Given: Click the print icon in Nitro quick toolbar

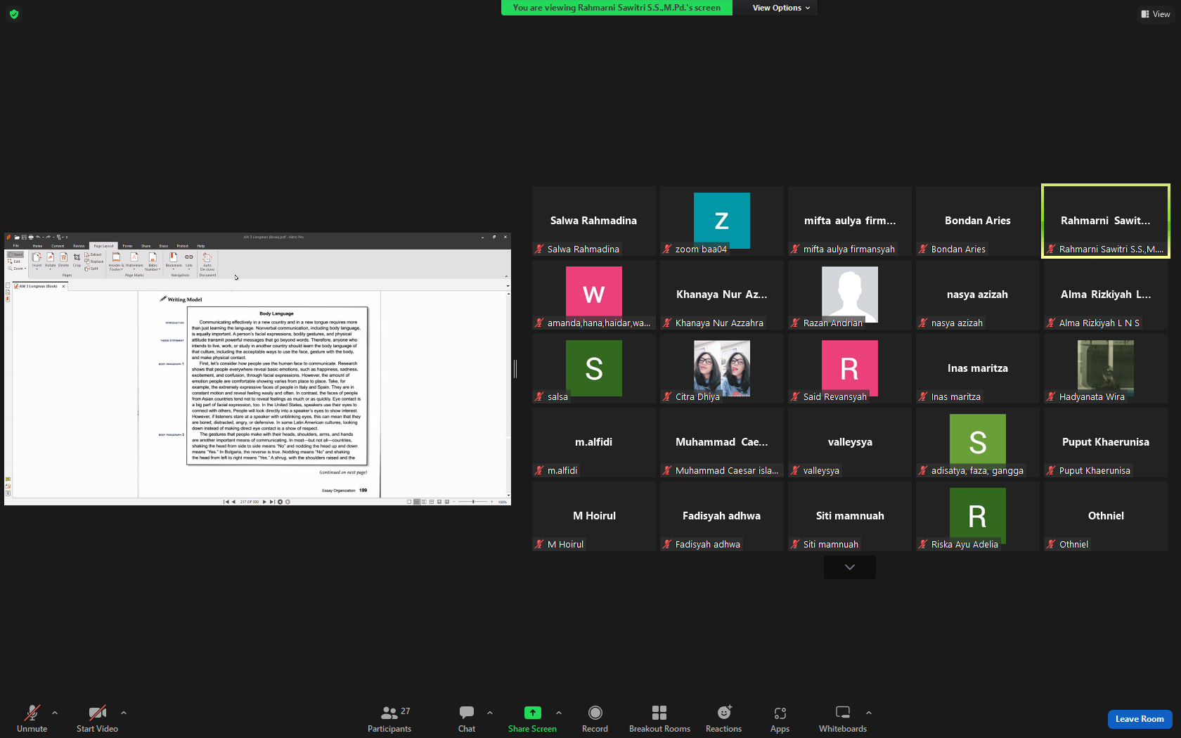Looking at the screenshot, I should (31, 237).
